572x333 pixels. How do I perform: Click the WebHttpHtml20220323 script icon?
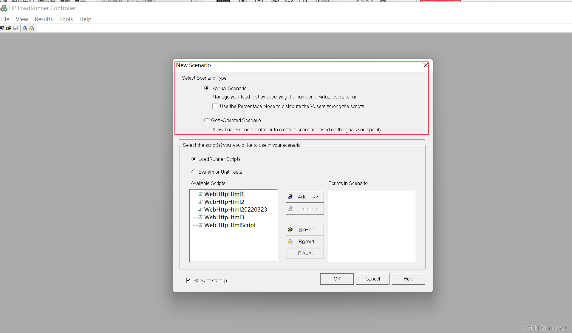tap(200, 209)
